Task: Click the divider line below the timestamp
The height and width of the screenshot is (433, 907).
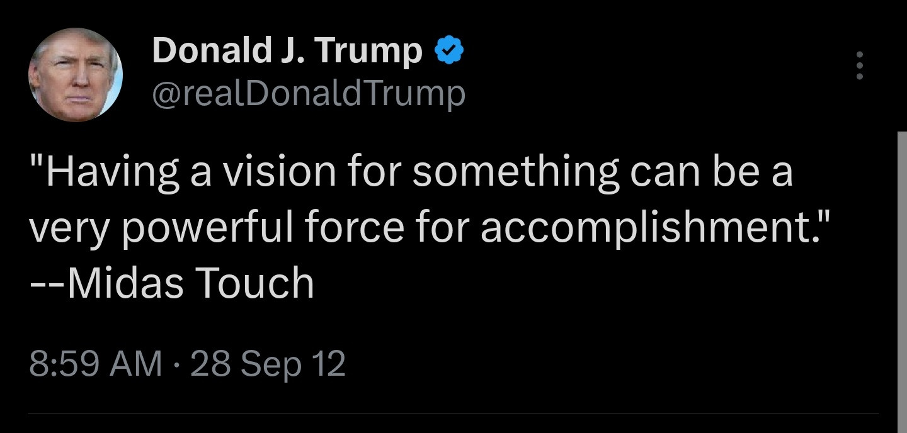Action: (453, 413)
